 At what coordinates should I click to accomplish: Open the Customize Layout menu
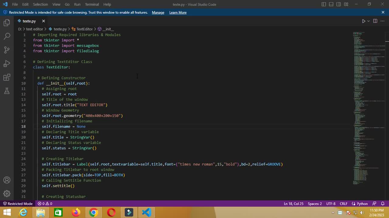click(346, 4)
